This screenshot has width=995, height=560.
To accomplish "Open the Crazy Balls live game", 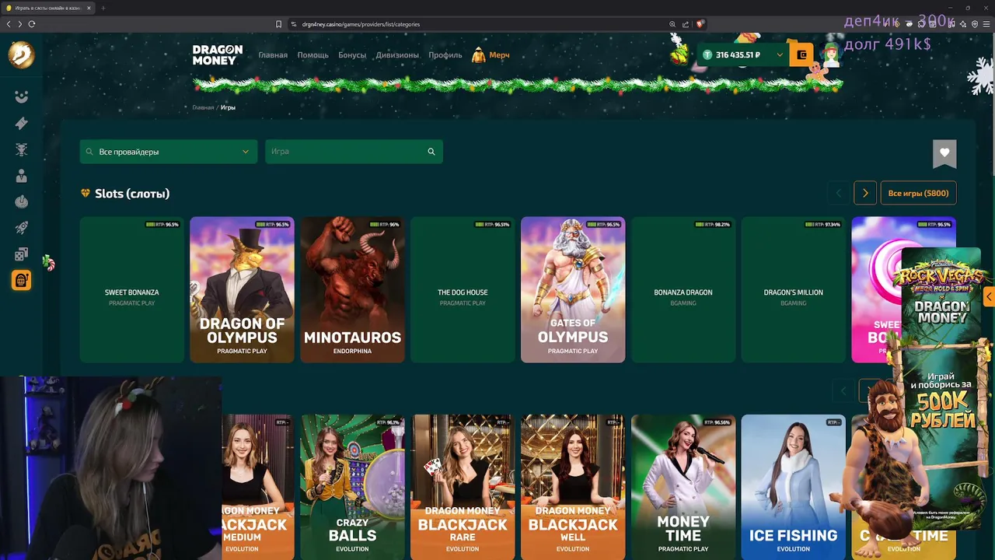I will 352,487.
